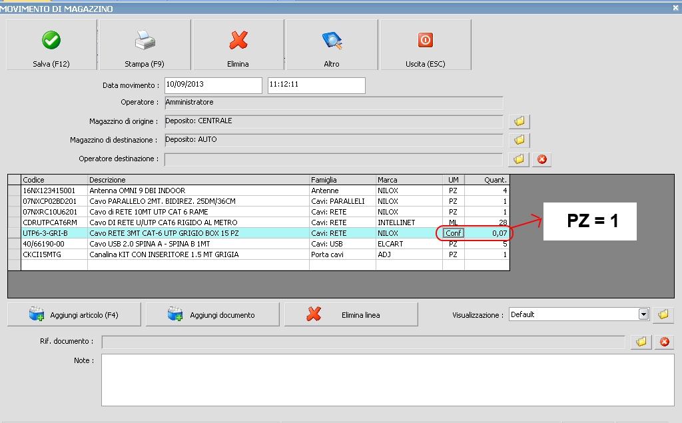
Task: Browse folder icon for Magazzino di origine
Action: click(519, 121)
